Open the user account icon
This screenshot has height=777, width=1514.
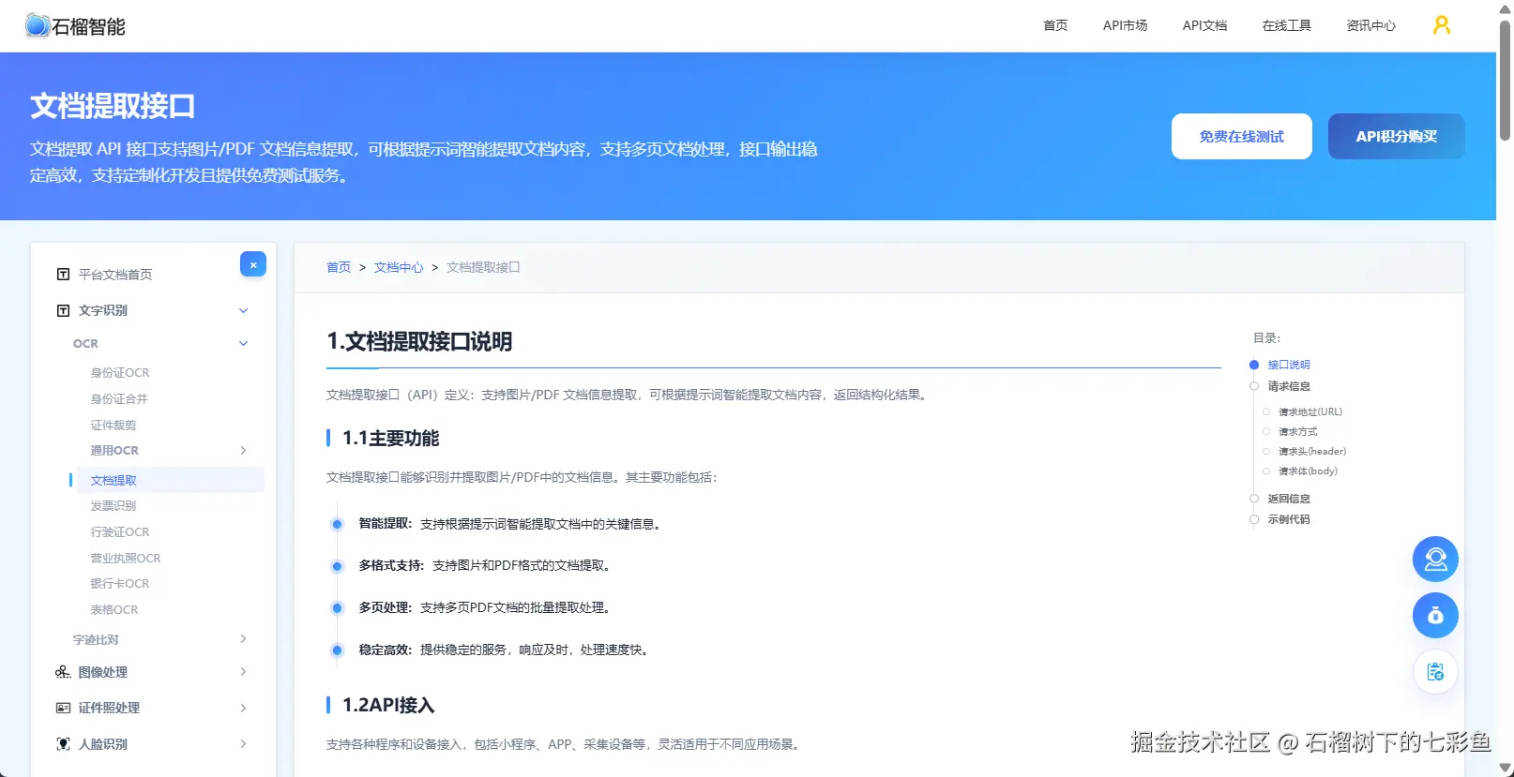[1442, 25]
